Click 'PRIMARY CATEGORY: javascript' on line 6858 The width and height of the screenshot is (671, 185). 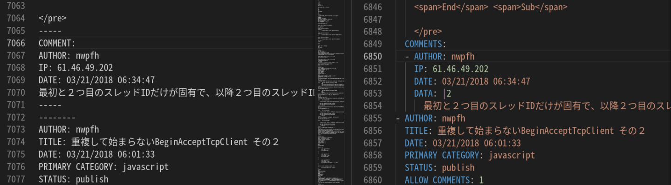(470, 155)
